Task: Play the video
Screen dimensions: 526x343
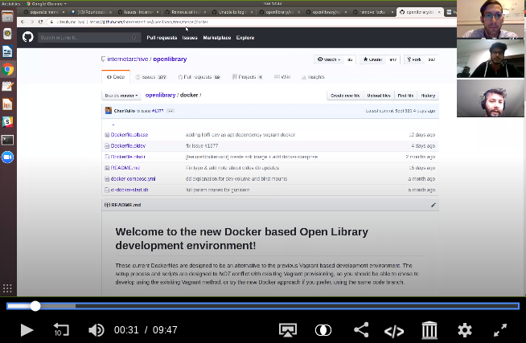Action: click(27, 330)
